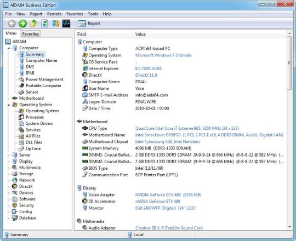Expand the Display tree node
Viewport: 296px width, 241px height.
8,162
